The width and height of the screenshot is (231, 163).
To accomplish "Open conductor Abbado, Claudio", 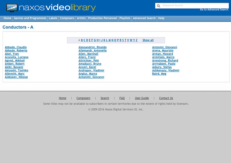I will [x=16, y=47].
